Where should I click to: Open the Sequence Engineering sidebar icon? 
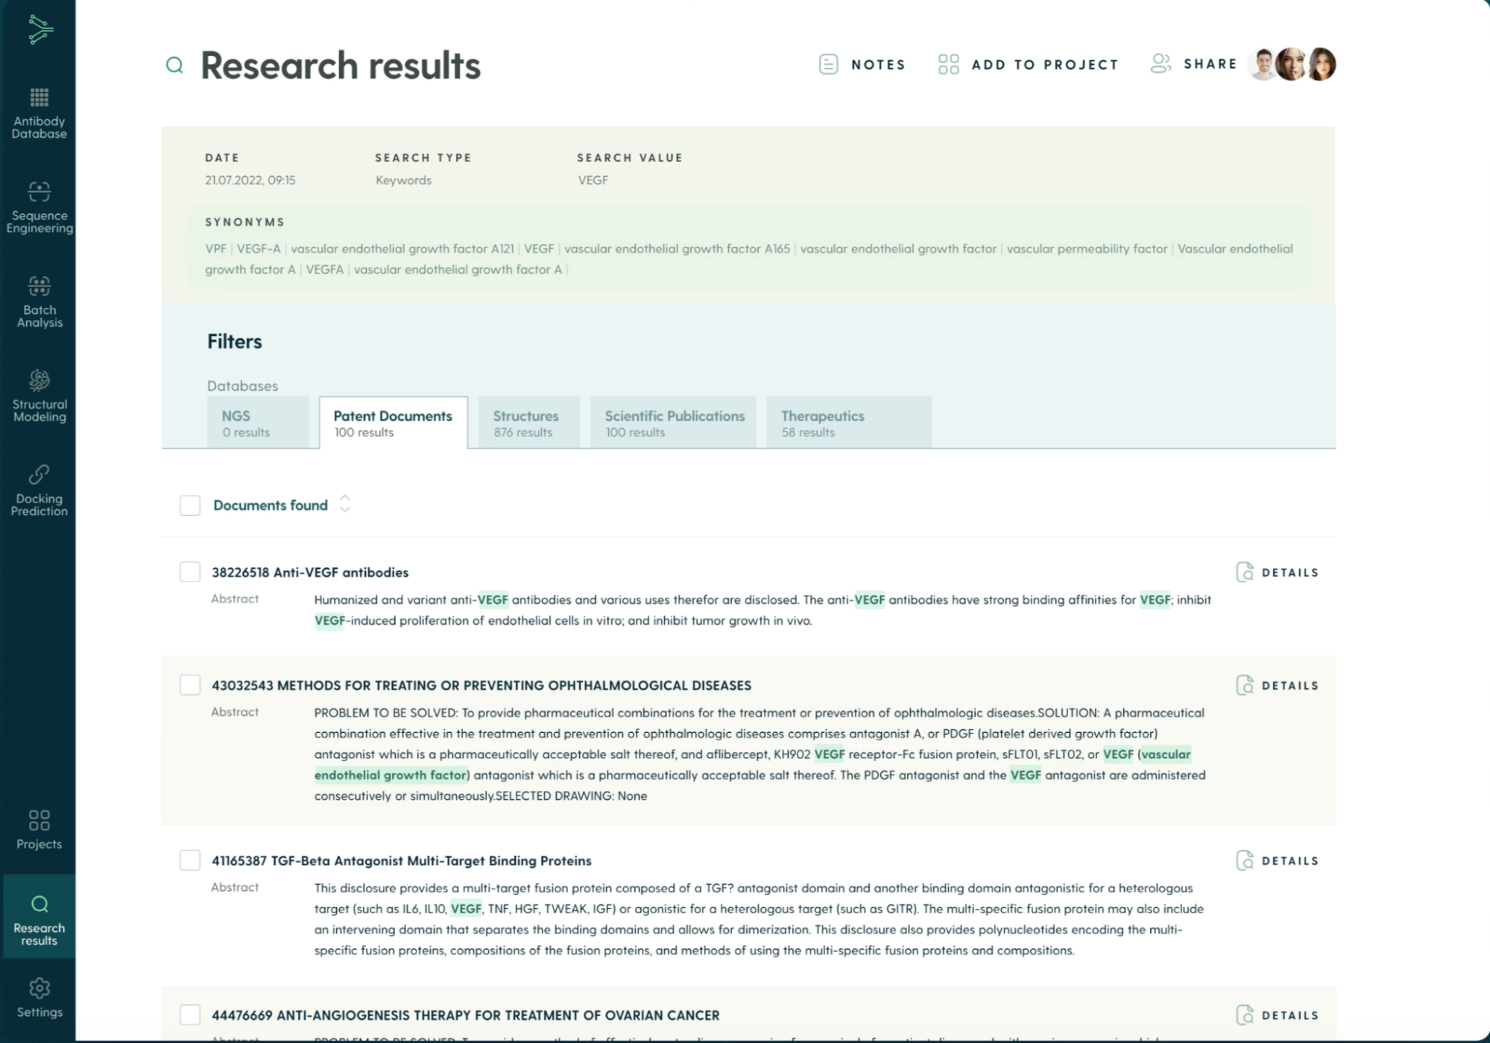39,192
